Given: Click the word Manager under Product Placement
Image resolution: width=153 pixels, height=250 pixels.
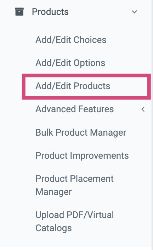Looking at the screenshot, I should click(x=53, y=192).
